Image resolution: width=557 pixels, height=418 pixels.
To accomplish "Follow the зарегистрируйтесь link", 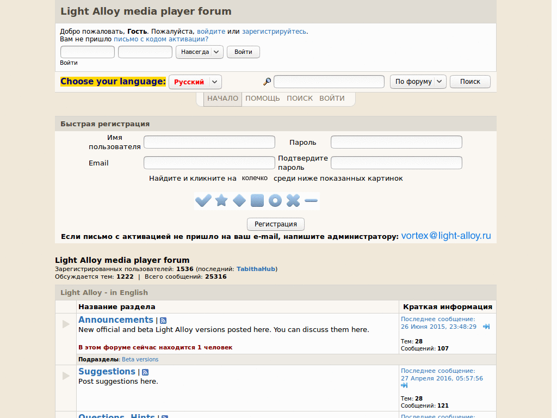I will click(x=274, y=31).
